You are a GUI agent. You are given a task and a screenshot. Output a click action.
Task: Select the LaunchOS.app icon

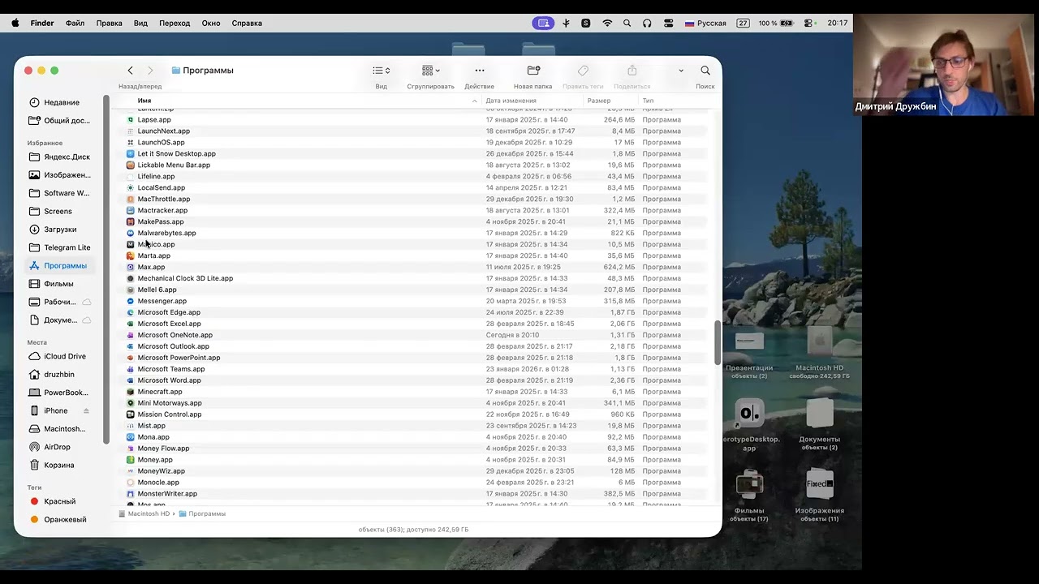click(130, 142)
